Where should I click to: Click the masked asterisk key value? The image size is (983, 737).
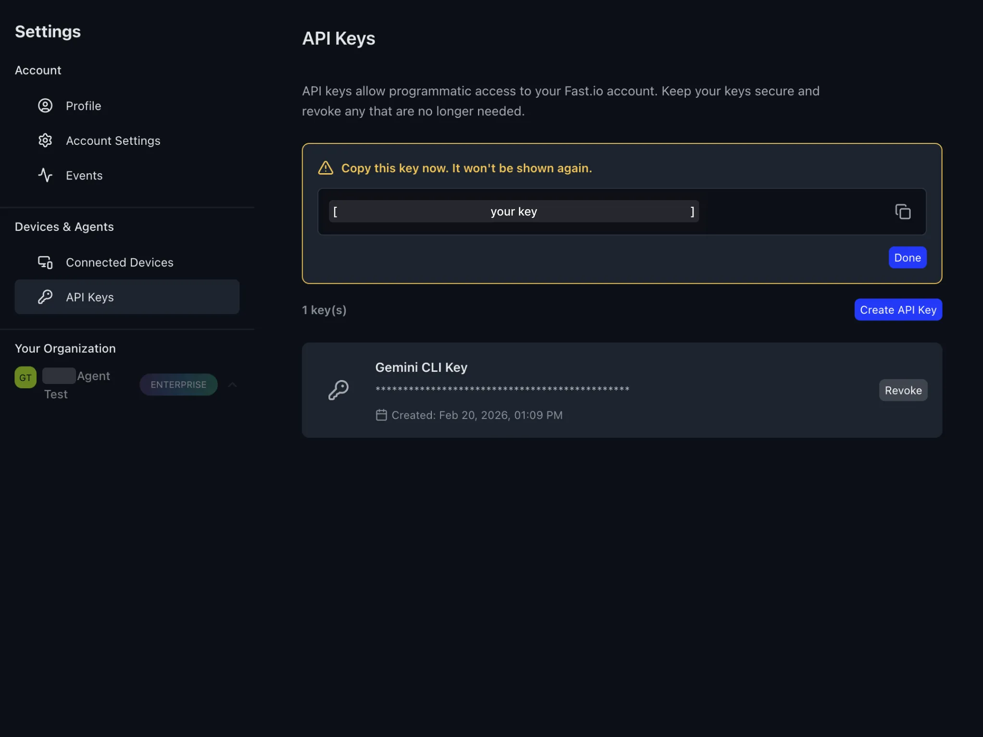point(502,389)
